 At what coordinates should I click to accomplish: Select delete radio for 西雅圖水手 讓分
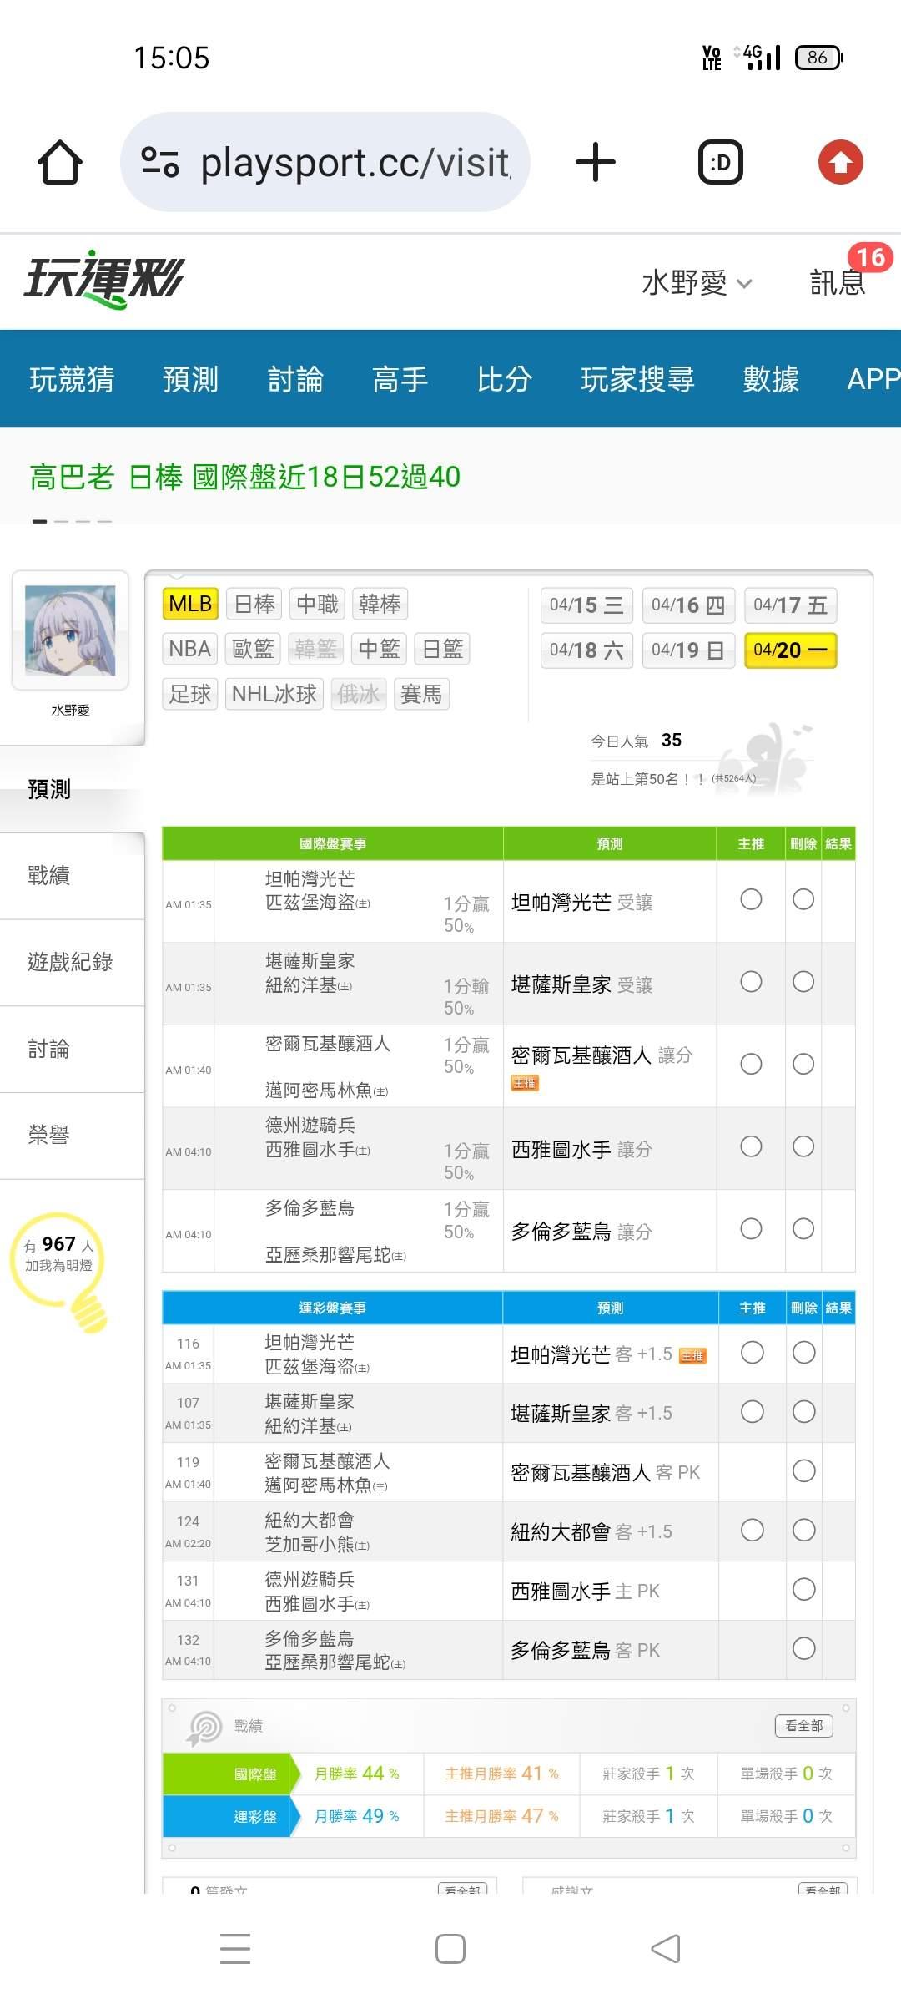803,1146
